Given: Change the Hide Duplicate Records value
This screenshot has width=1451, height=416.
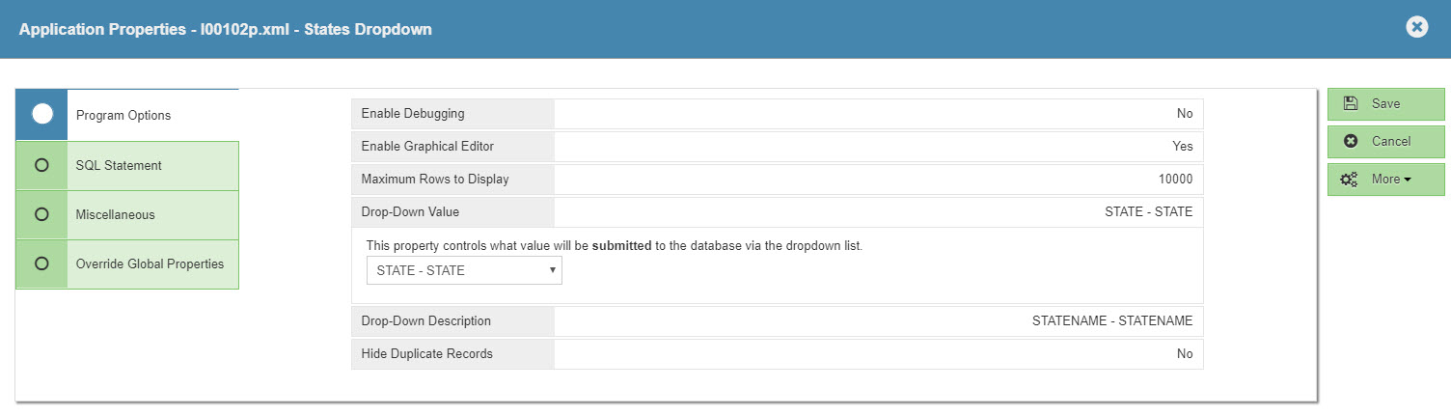Looking at the screenshot, I should coord(1184,353).
